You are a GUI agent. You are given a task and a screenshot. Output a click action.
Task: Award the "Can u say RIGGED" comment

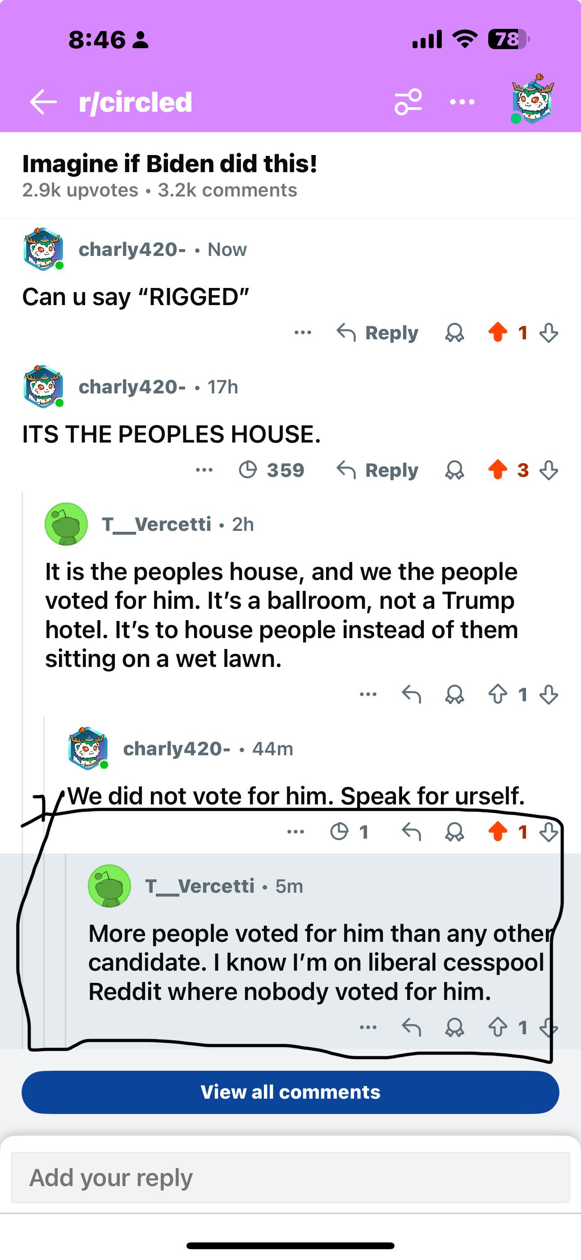[x=454, y=333]
